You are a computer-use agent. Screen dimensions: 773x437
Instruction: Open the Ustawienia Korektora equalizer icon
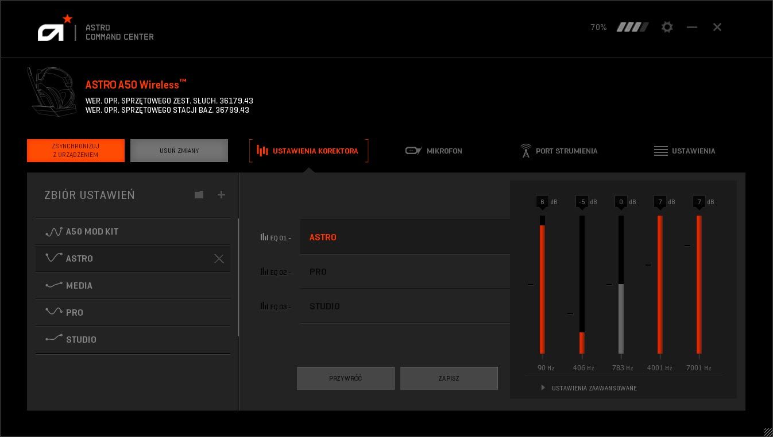point(262,151)
